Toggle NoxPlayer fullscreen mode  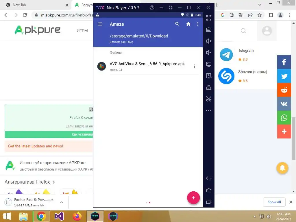209,18
